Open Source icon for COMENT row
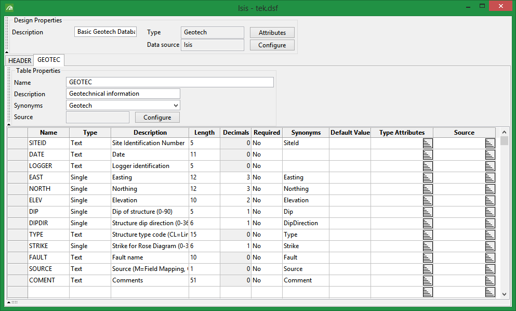Viewport: 516px width, 311px height. (x=489, y=280)
